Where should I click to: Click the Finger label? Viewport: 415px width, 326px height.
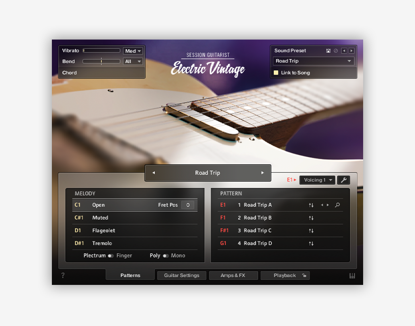tap(124, 256)
